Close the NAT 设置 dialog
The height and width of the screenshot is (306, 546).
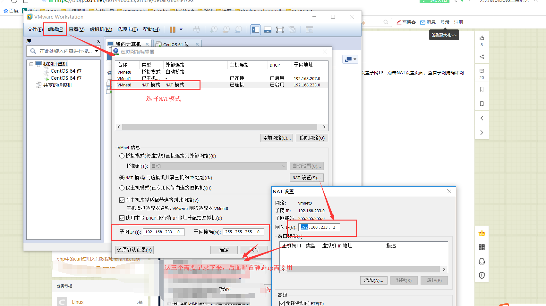(449, 191)
